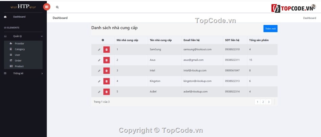Open the Product menu item
The width and height of the screenshot is (321, 137).
pyautogui.click(x=19, y=66)
